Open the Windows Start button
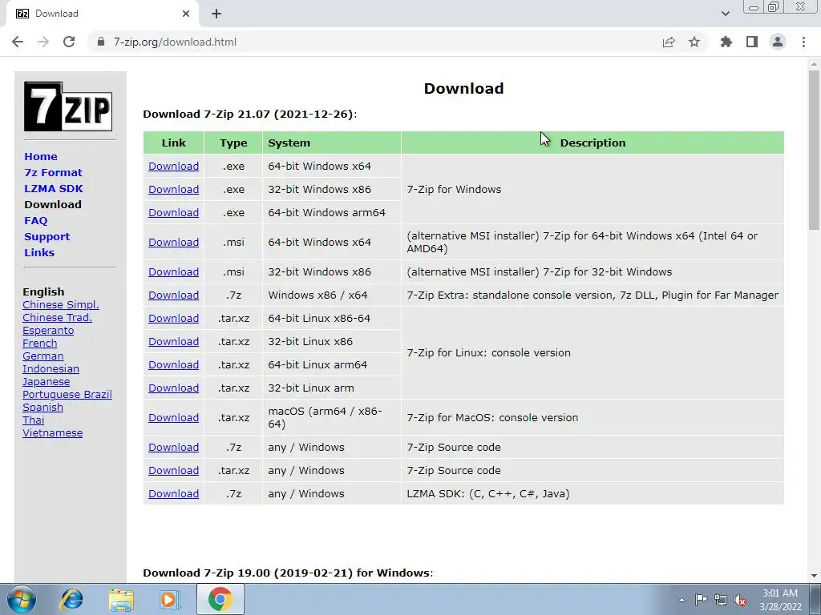 click(x=22, y=599)
